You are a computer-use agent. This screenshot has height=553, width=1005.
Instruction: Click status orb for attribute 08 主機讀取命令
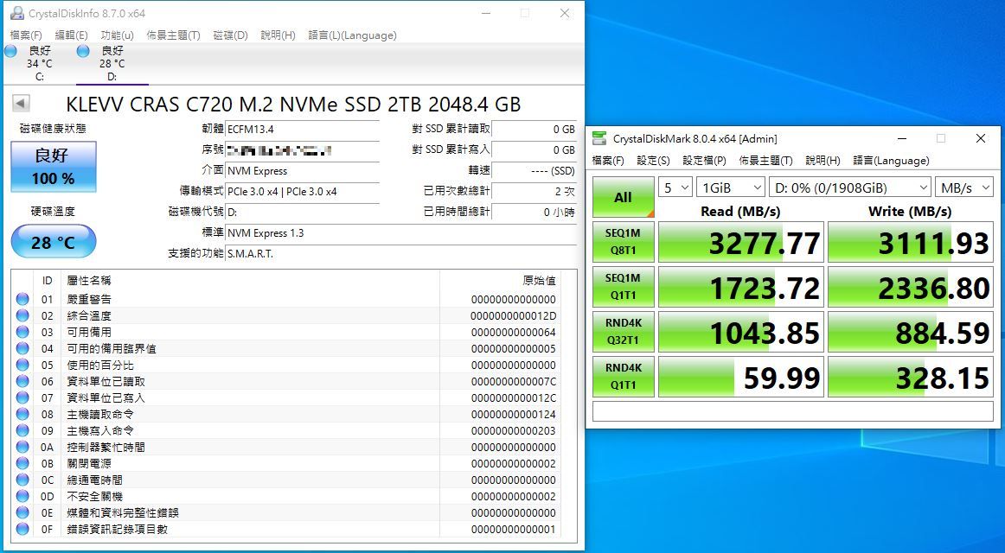click(22, 414)
